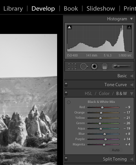136x165 pixels.
Task: Click the Green value field showing -26
Action: (127, 123)
